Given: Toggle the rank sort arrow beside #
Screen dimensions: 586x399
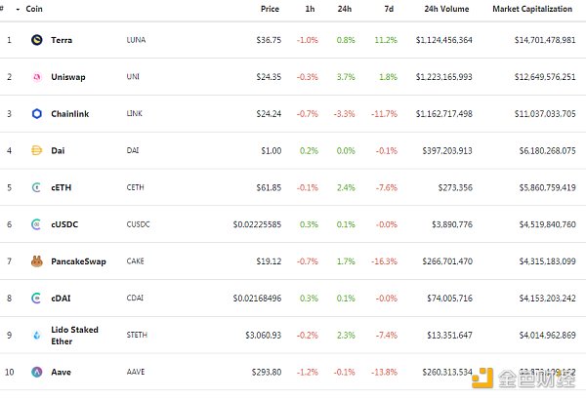Looking at the screenshot, I should [x=18, y=9].
